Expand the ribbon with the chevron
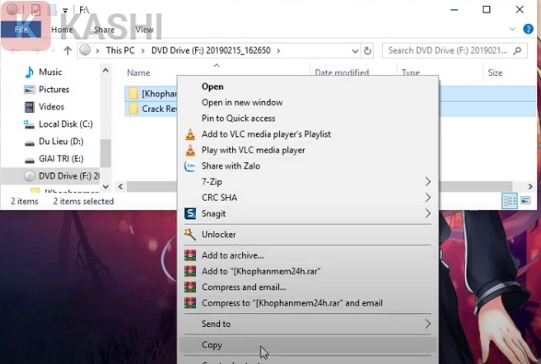The image size is (541, 364). point(512,30)
